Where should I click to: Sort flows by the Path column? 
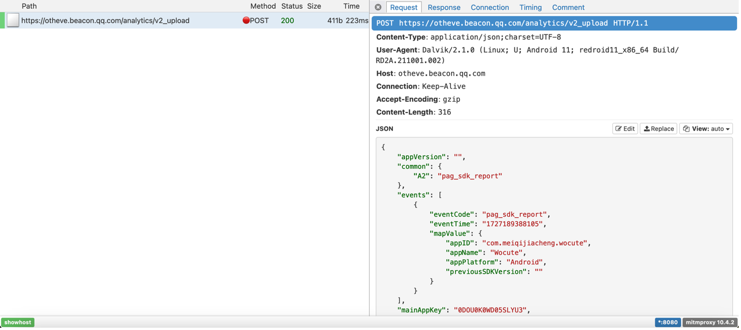(29, 6)
